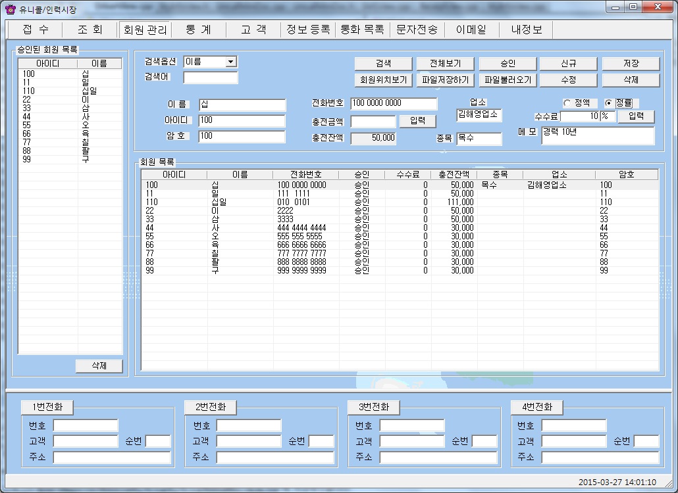Click the 검색어 text field
The image size is (678, 493).
(x=210, y=78)
